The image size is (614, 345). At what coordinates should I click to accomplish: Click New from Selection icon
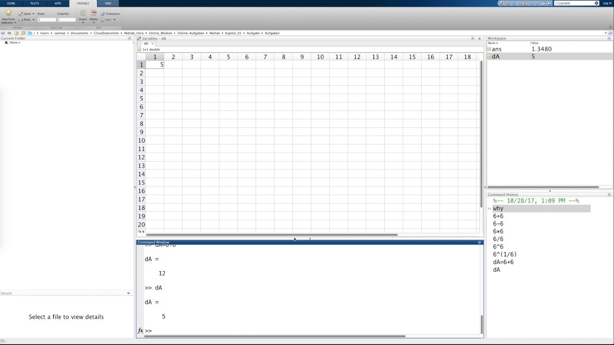pos(9,12)
